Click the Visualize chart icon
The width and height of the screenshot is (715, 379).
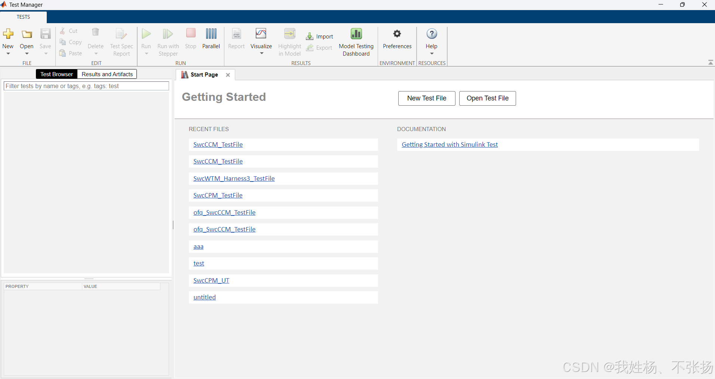point(261,34)
